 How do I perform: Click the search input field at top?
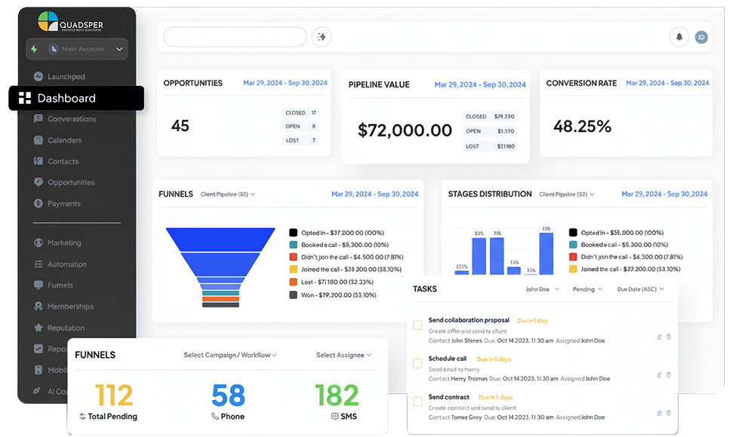click(235, 37)
